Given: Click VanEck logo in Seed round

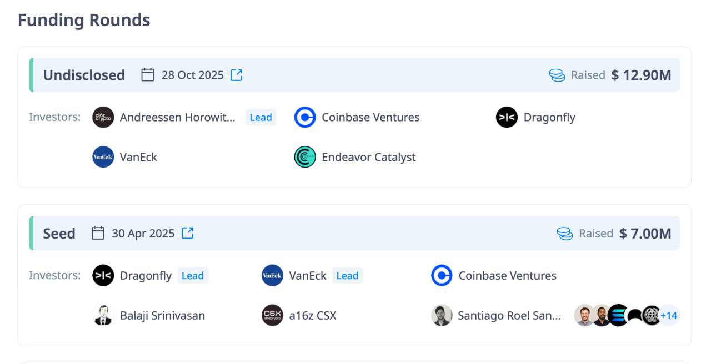Looking at the screenshot, I should (273, 275).
